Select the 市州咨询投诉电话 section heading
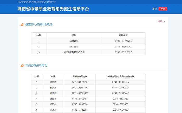 coord(36,66)
